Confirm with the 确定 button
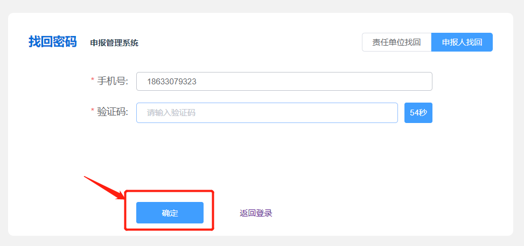Viewport: 524px width, 246px height. tap(170, 213)
